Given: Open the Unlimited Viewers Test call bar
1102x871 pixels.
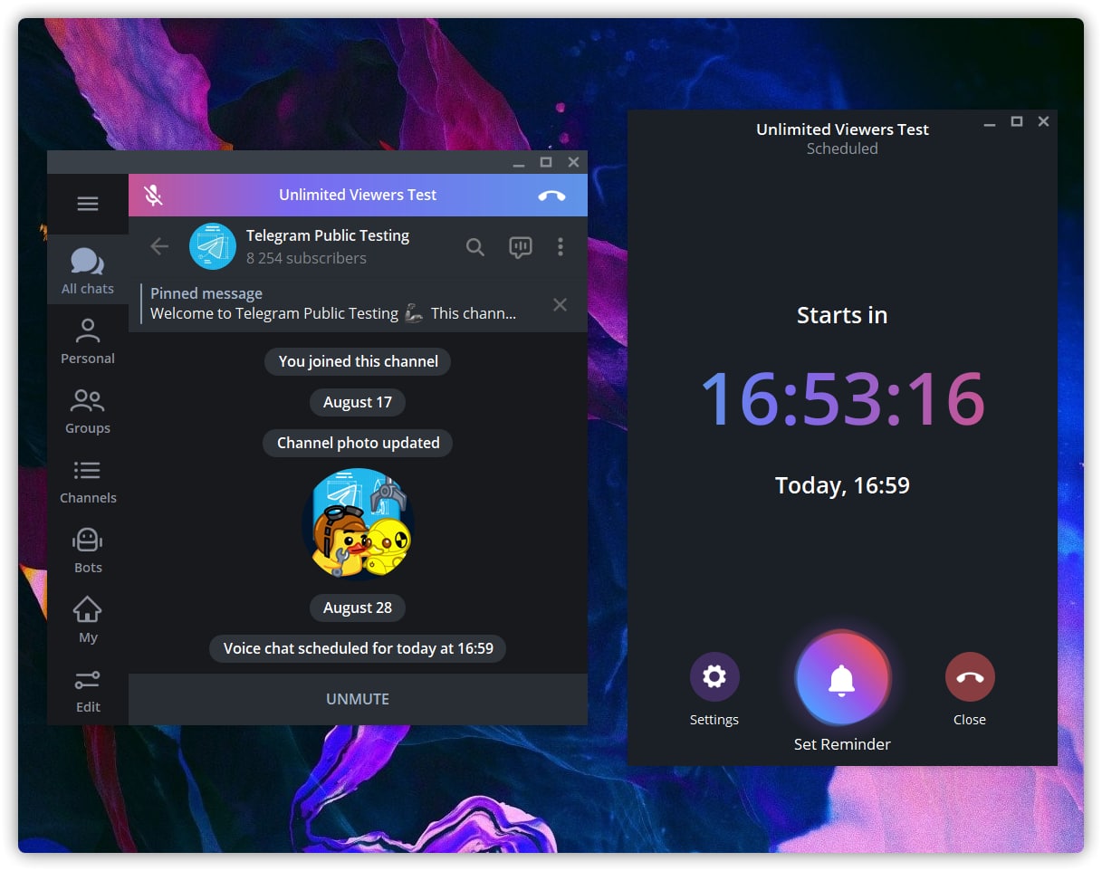Looking at the screenshot, I should (358, 195).
